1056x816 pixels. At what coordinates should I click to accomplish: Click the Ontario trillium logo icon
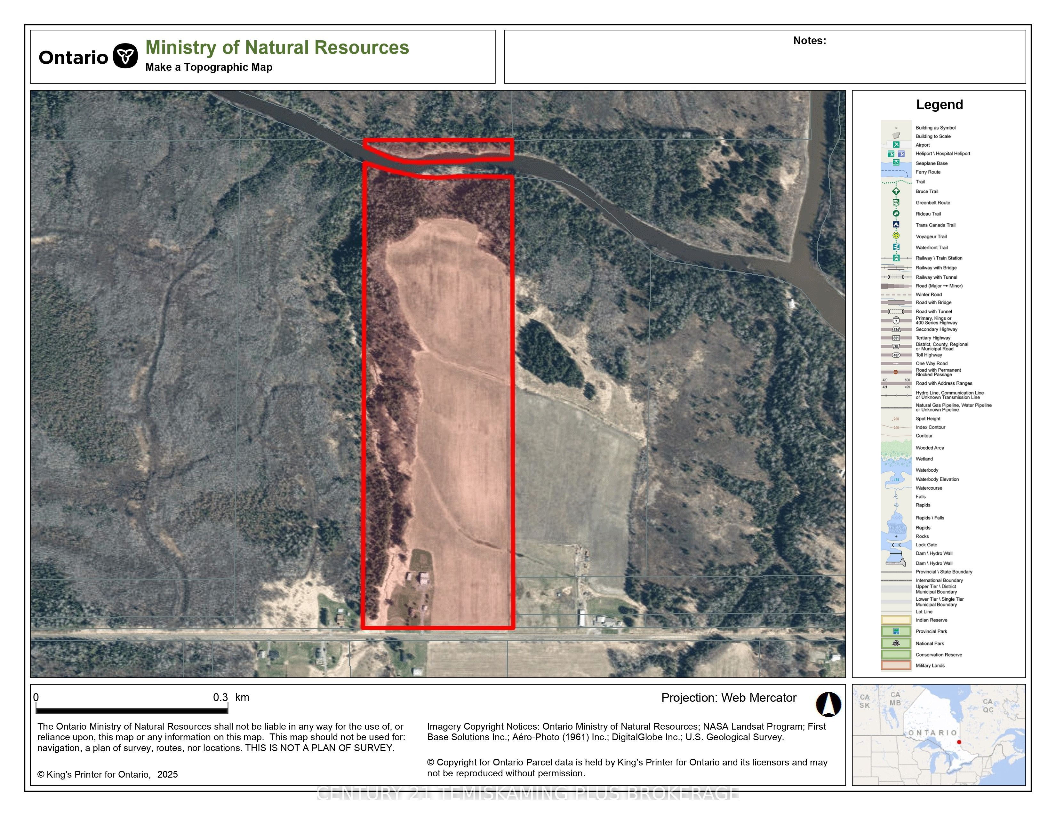(125, 56)
